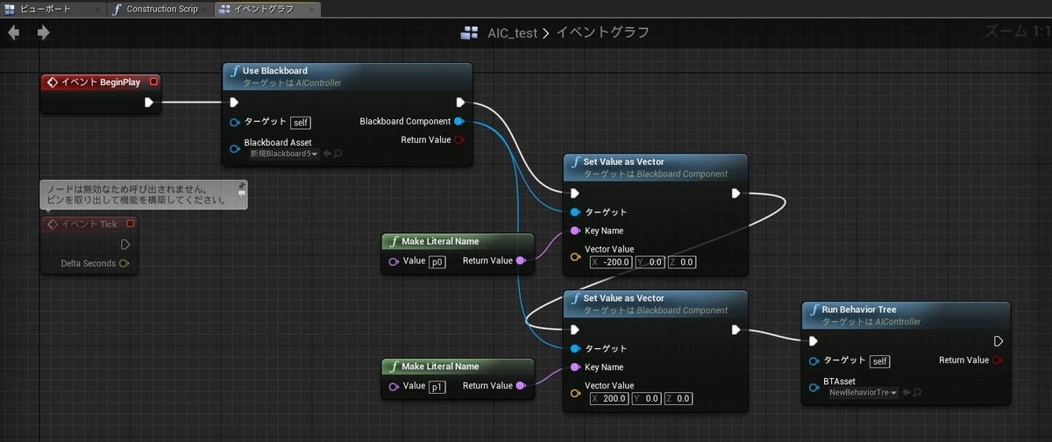Click Use Blackboard Return Value pin
Screen dimensions: 1052x442
click(x=460, y=139)
